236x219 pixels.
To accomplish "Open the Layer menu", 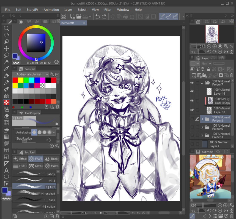I will coord(68,10).
